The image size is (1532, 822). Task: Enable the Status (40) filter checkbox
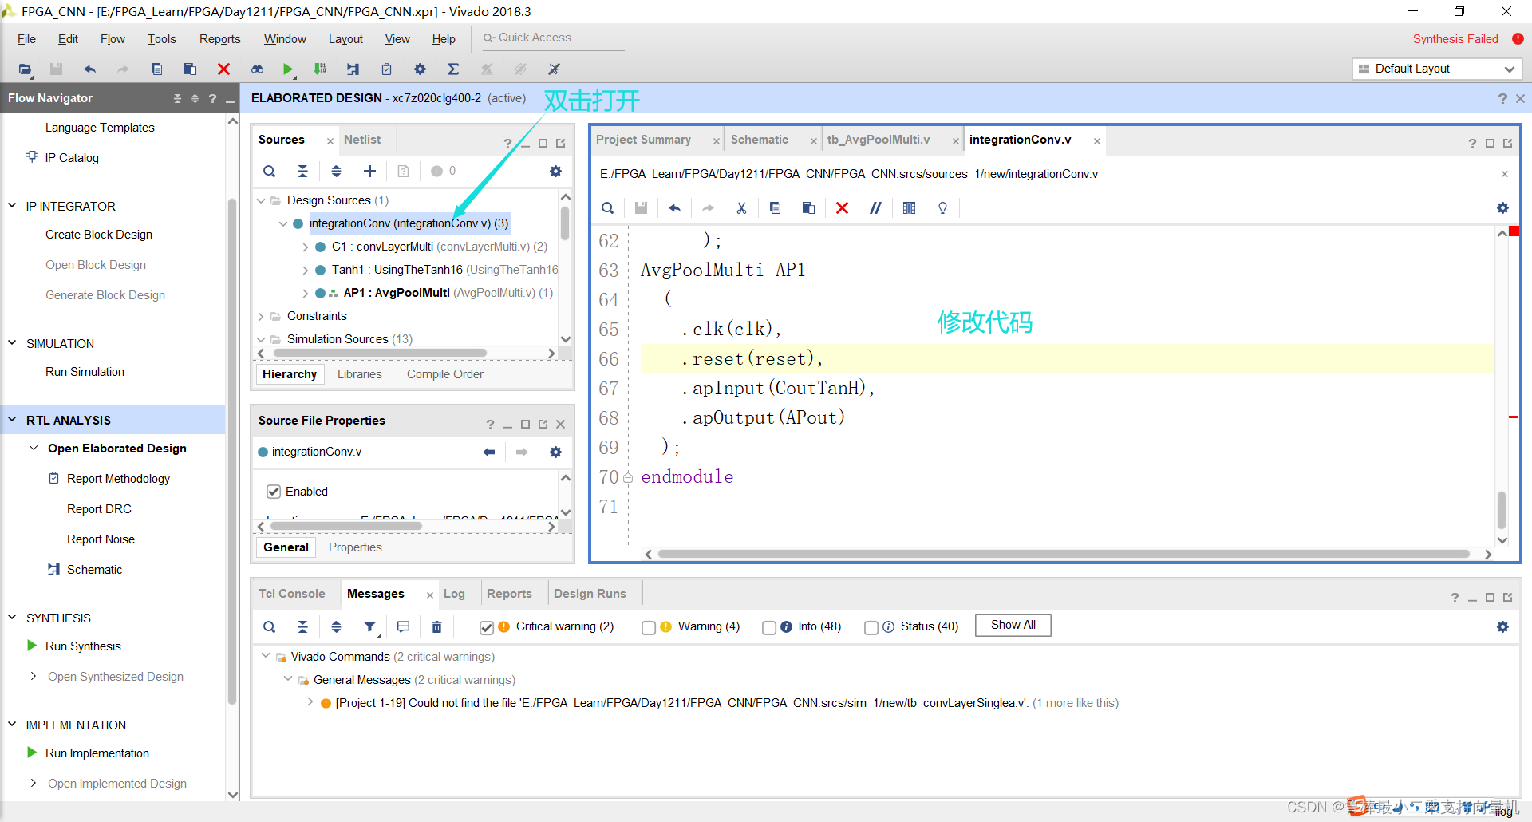click(x=871, y=627)
